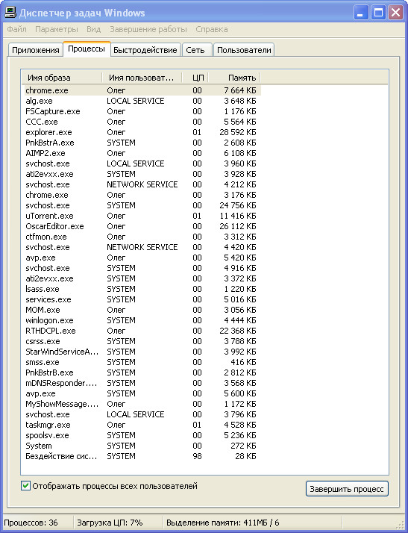Image resolution: width=408 pixels, height=533 pixels.
Task: Select svchost.exe using 3 960 КБ
Action: pos(141,163)
